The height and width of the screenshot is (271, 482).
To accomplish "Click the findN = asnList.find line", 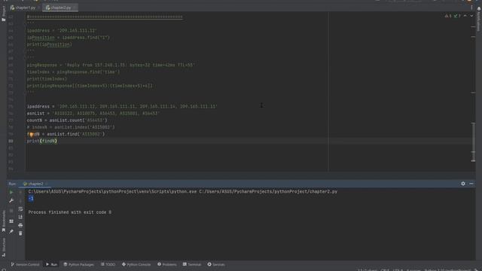I will pyautogui.click(x=66, y=134).
